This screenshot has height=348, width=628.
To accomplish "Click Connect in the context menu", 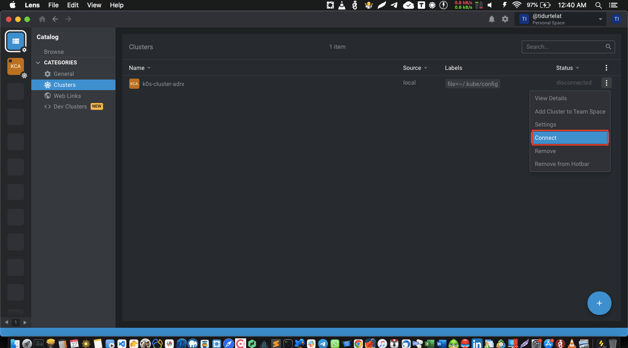I will coord(570,138).
